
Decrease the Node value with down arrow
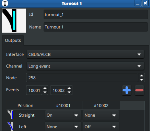click(x=141, y=80)
